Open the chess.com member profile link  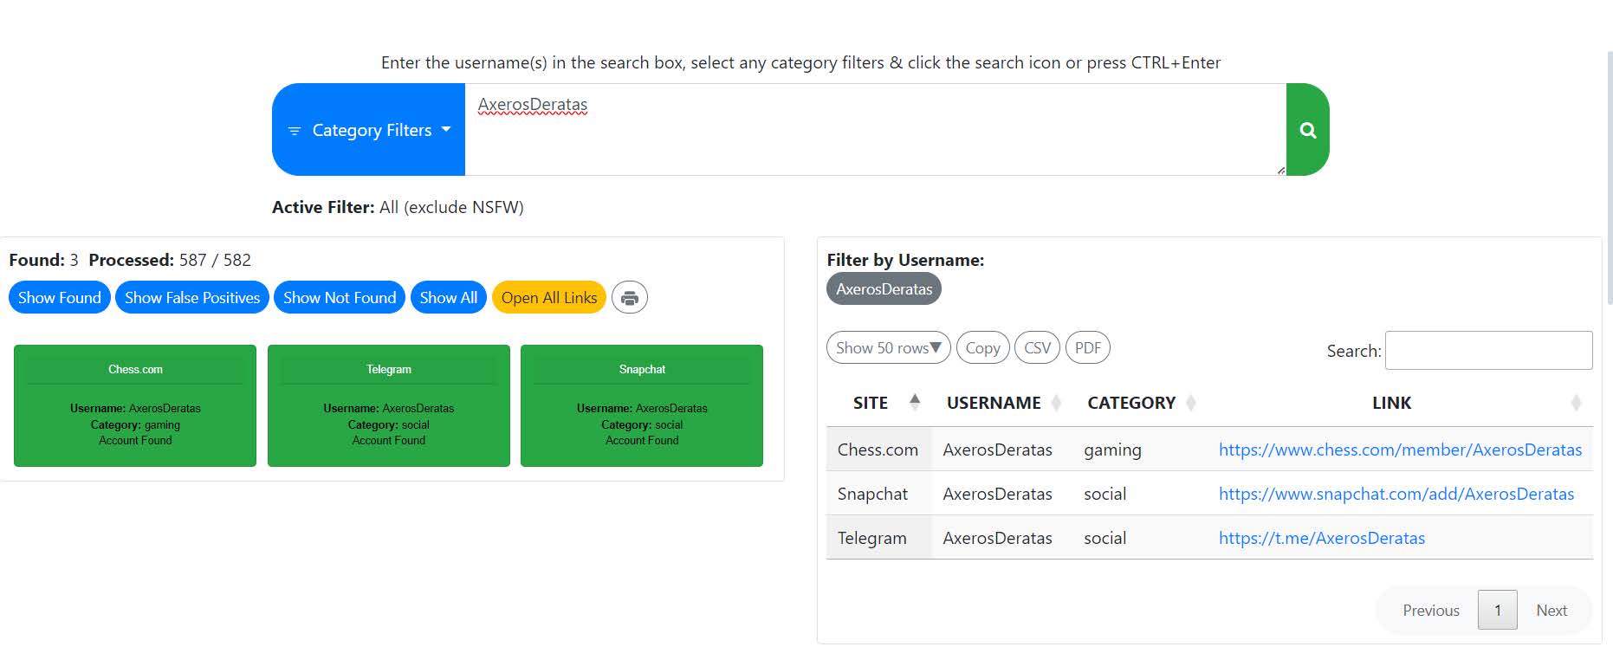[x=1400, y=450]
